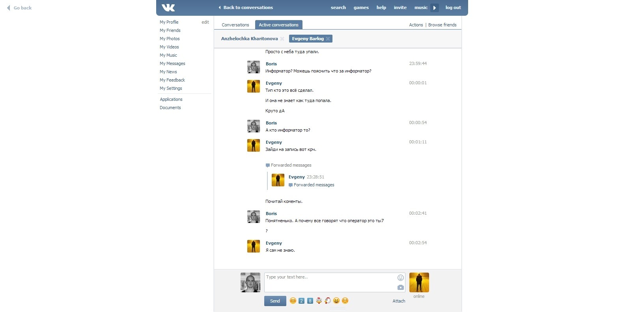631x312 pixels.
Task: Click the camera icon to attach photo
Action: (x=401, y=287)
